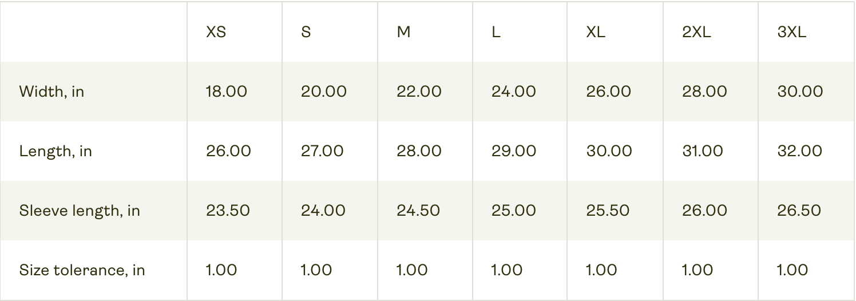Click the 22.00 width value for M
Screen dimensions: 856x301
pos(419,92)
